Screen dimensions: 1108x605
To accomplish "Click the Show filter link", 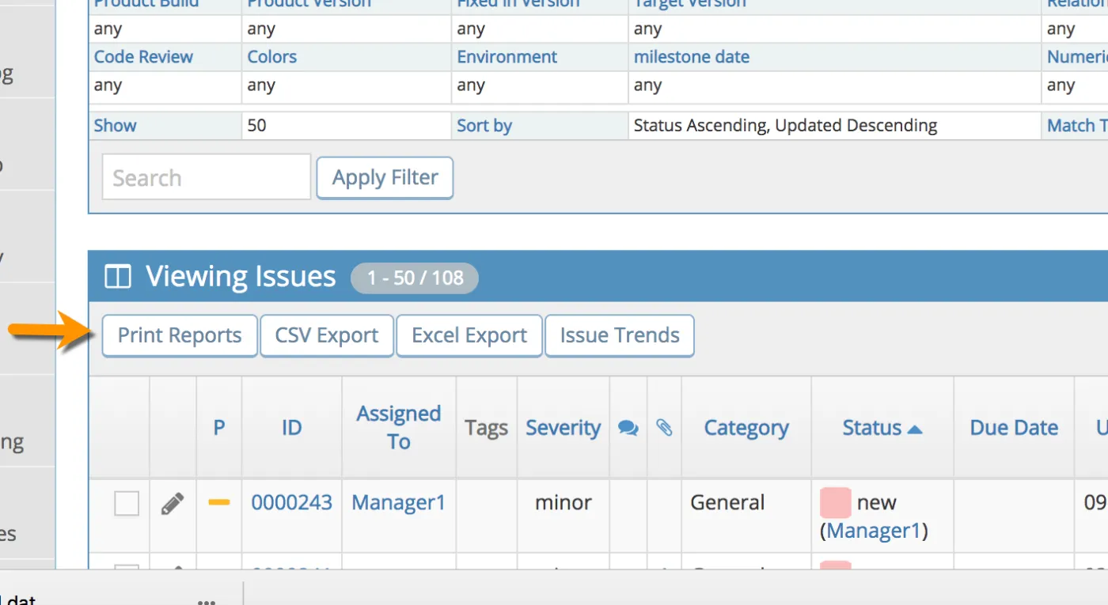I will pyautogui.click(x=116, y=125).
